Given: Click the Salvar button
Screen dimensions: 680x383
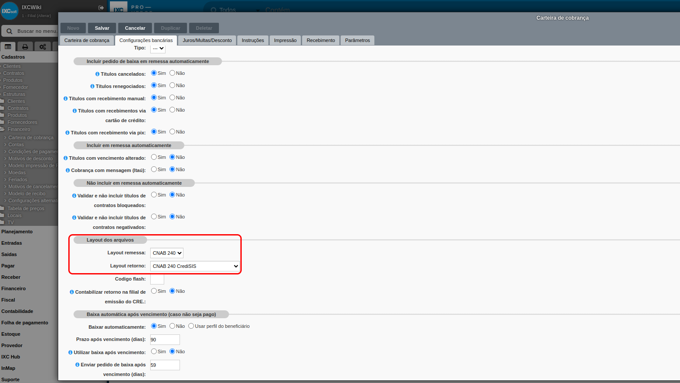Looking at the screenshot, I should pos(102,28).
